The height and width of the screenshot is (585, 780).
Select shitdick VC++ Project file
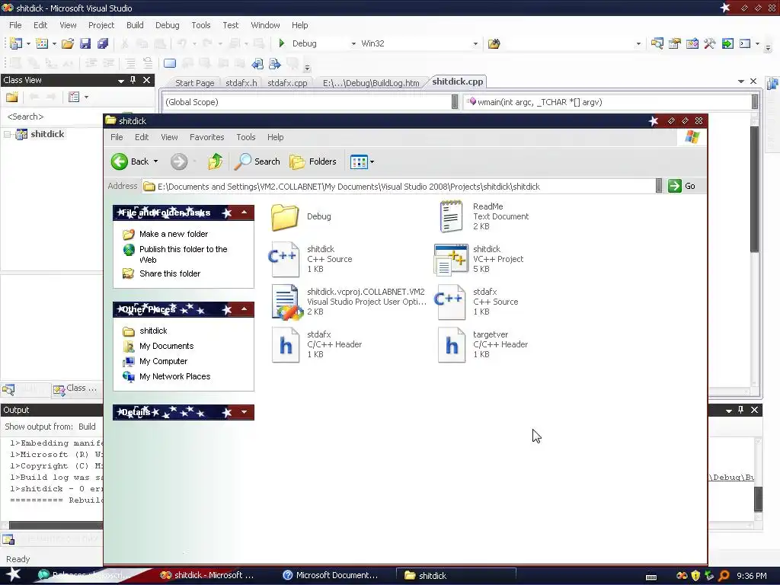pyautogui.click(x=478, y=259)
